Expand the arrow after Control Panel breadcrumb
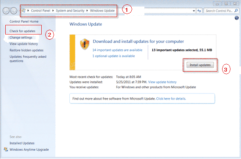Screen dimensions: 241x159 [53, 10]
